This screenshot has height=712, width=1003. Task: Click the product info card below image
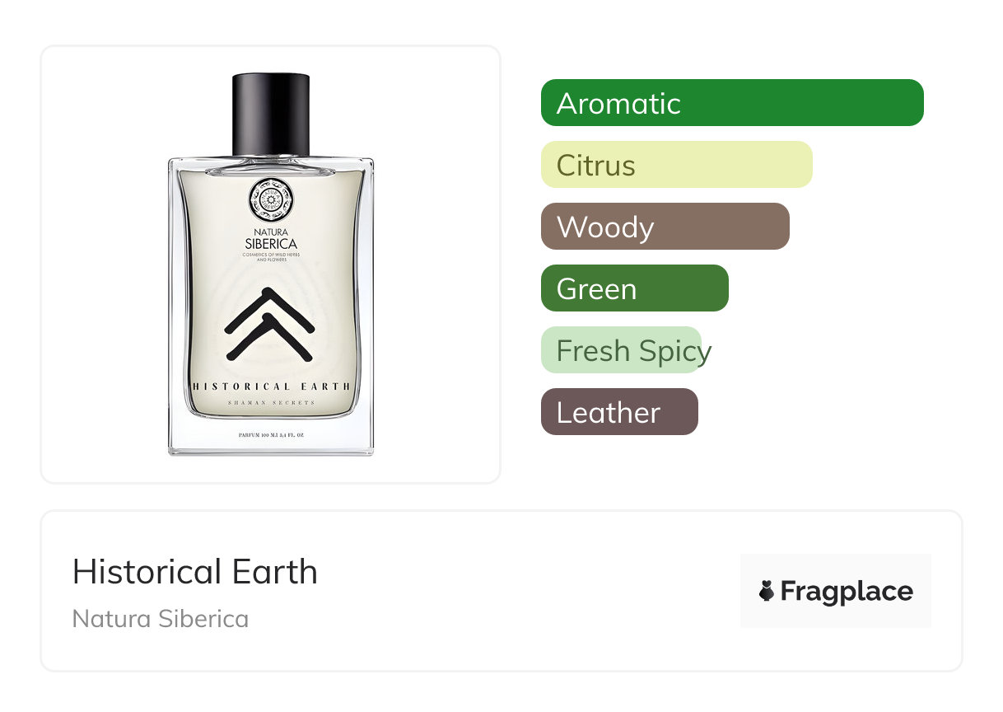502,591
